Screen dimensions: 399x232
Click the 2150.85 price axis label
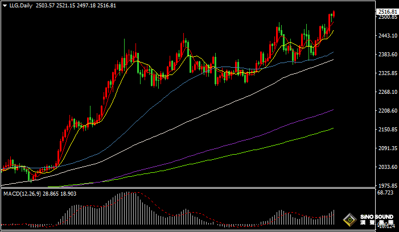387,130
